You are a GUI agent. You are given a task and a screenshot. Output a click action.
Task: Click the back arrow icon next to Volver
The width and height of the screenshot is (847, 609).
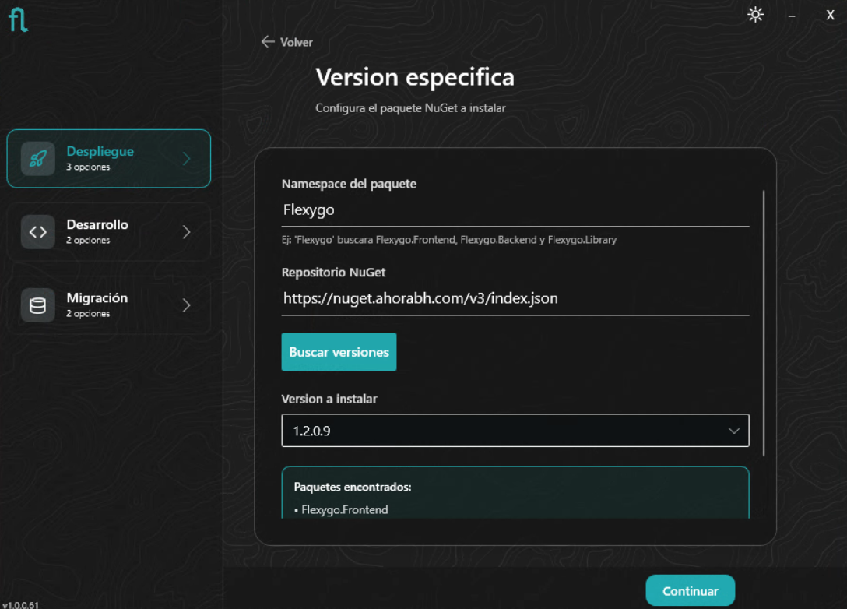268,41
